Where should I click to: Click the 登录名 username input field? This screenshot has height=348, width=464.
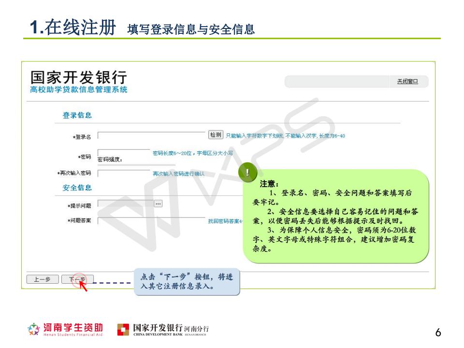152,135
